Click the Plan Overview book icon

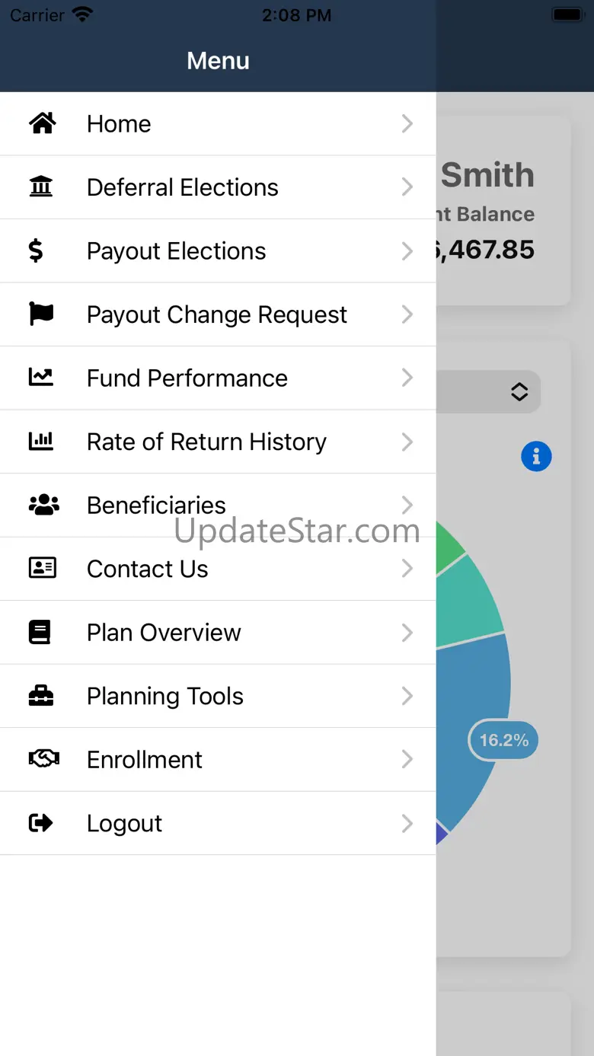40,632
